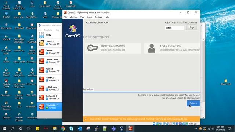Open Outlook from the taskbar
The width and height of the screenshot is (235, 132).
click(80, 129)
